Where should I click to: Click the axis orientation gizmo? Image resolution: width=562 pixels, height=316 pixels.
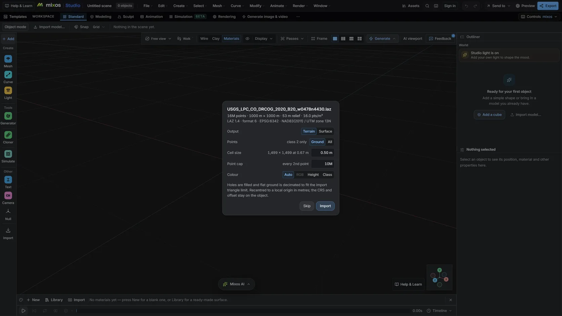click(x=439, y=277)
